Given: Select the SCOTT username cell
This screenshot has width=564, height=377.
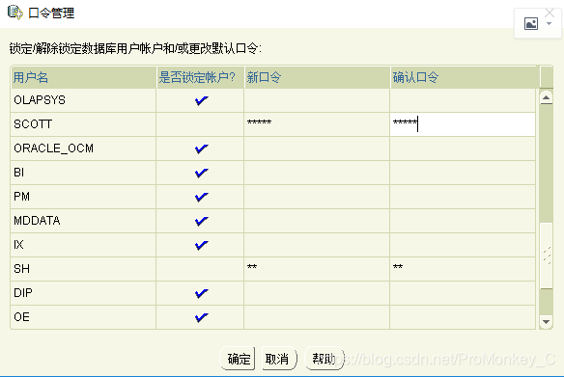Looking at the screenshot, I should [83, 124].
